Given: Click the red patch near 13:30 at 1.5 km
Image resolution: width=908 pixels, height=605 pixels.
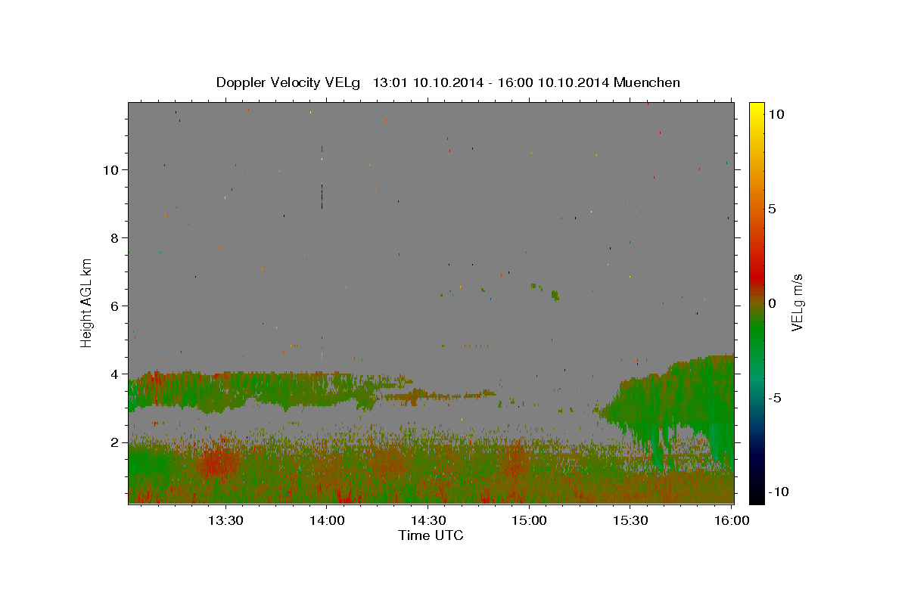Looking at the screenshot, I should 219,463.
